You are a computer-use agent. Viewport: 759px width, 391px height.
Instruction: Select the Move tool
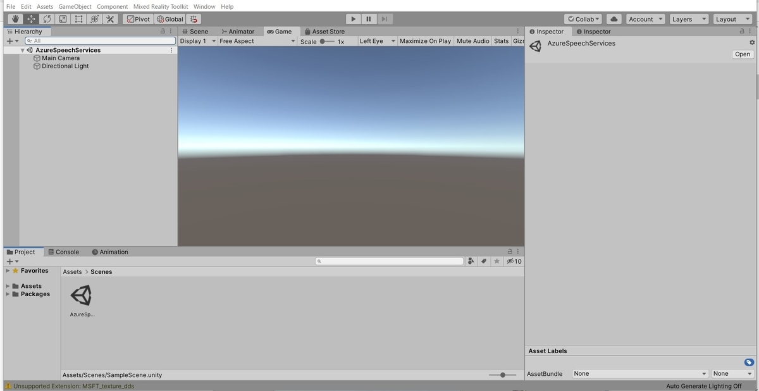point(32,19)
